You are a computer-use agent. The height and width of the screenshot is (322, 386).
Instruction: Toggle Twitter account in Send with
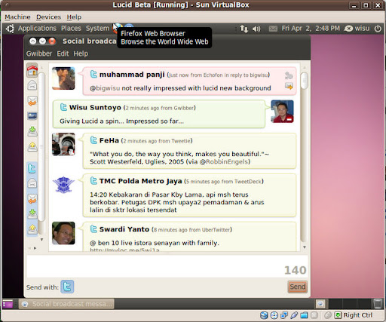(x=67, y=287)
